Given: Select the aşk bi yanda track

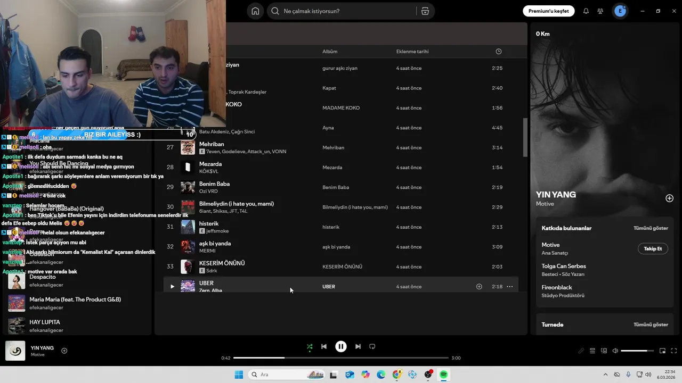Looking at the screenshot, I should coord(341,247).
